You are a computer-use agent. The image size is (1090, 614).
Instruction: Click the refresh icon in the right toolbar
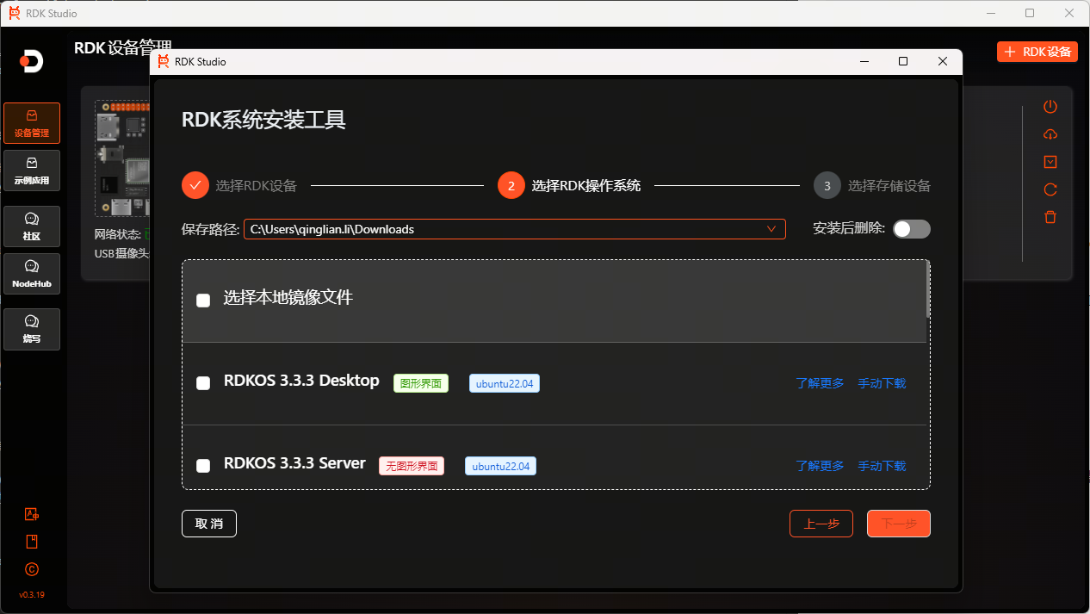(x=1050, y=189)
